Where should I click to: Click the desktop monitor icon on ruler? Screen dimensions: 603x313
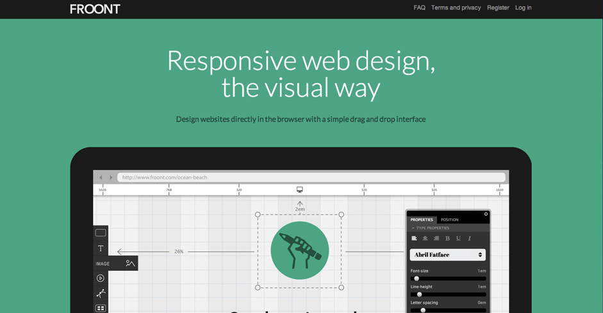click(x=299, y=189)
